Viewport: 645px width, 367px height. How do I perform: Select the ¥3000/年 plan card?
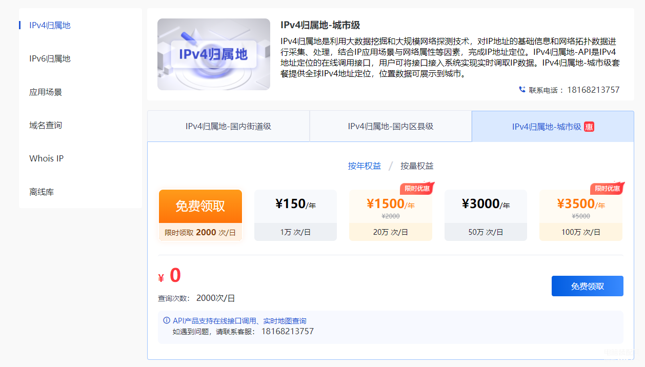pos(486,215)
